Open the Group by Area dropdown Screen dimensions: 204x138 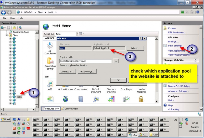click(77, 34)
